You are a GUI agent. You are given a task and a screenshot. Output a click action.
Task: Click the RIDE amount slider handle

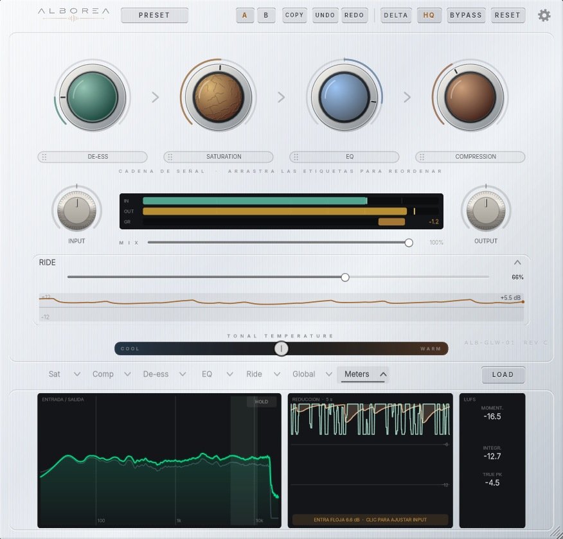[x=345, y=277]
